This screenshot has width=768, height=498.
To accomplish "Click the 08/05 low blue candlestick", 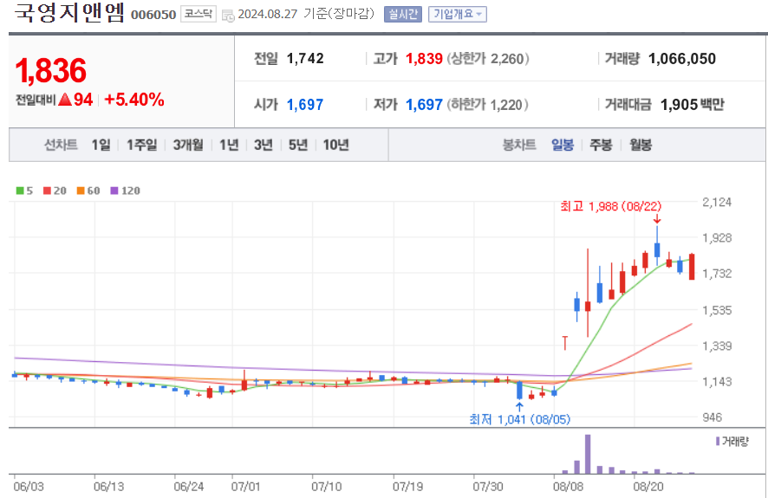I will tap(520, 391).
